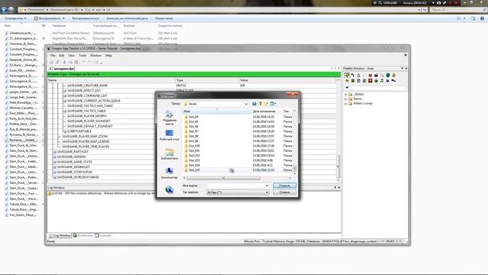The image size is (488, 275).
Task: Open the Tools menu in Toolset
Action: click(x=82, y=56)
